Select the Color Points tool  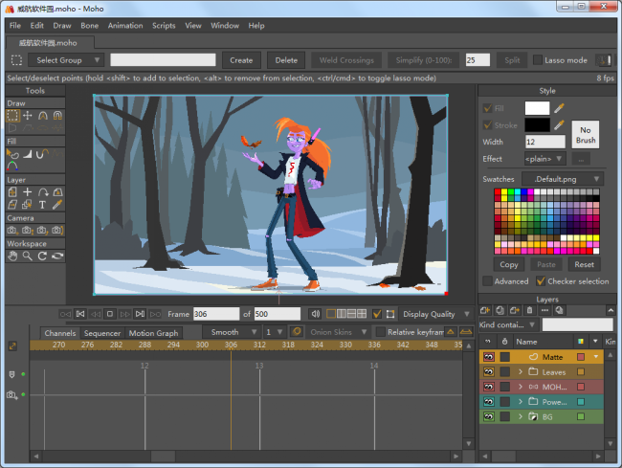point(12,167)
